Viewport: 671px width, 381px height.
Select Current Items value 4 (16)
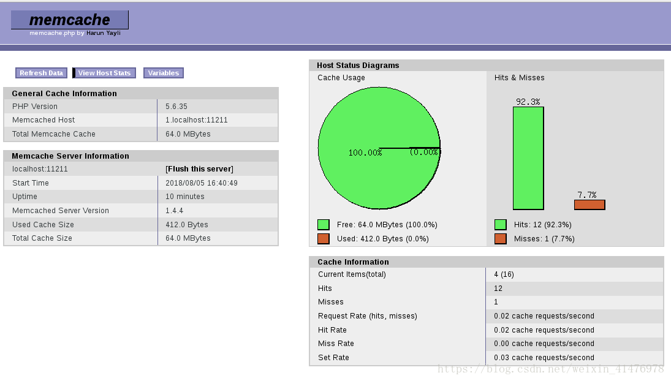pos(504,274)
